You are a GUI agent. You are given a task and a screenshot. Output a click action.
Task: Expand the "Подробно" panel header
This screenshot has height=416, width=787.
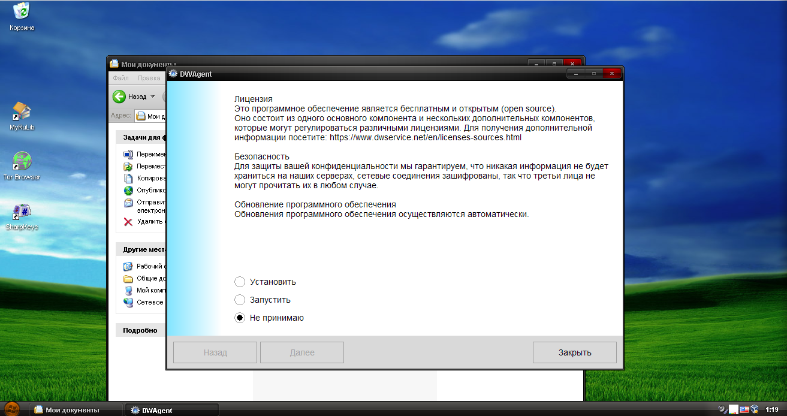point(141,330)
